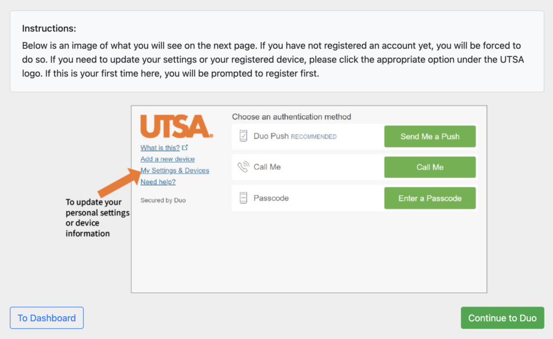Click the external link icon beside What is this?
Image resolution: width=553 pixels, height=339 pixels.
tap(185, 147)
